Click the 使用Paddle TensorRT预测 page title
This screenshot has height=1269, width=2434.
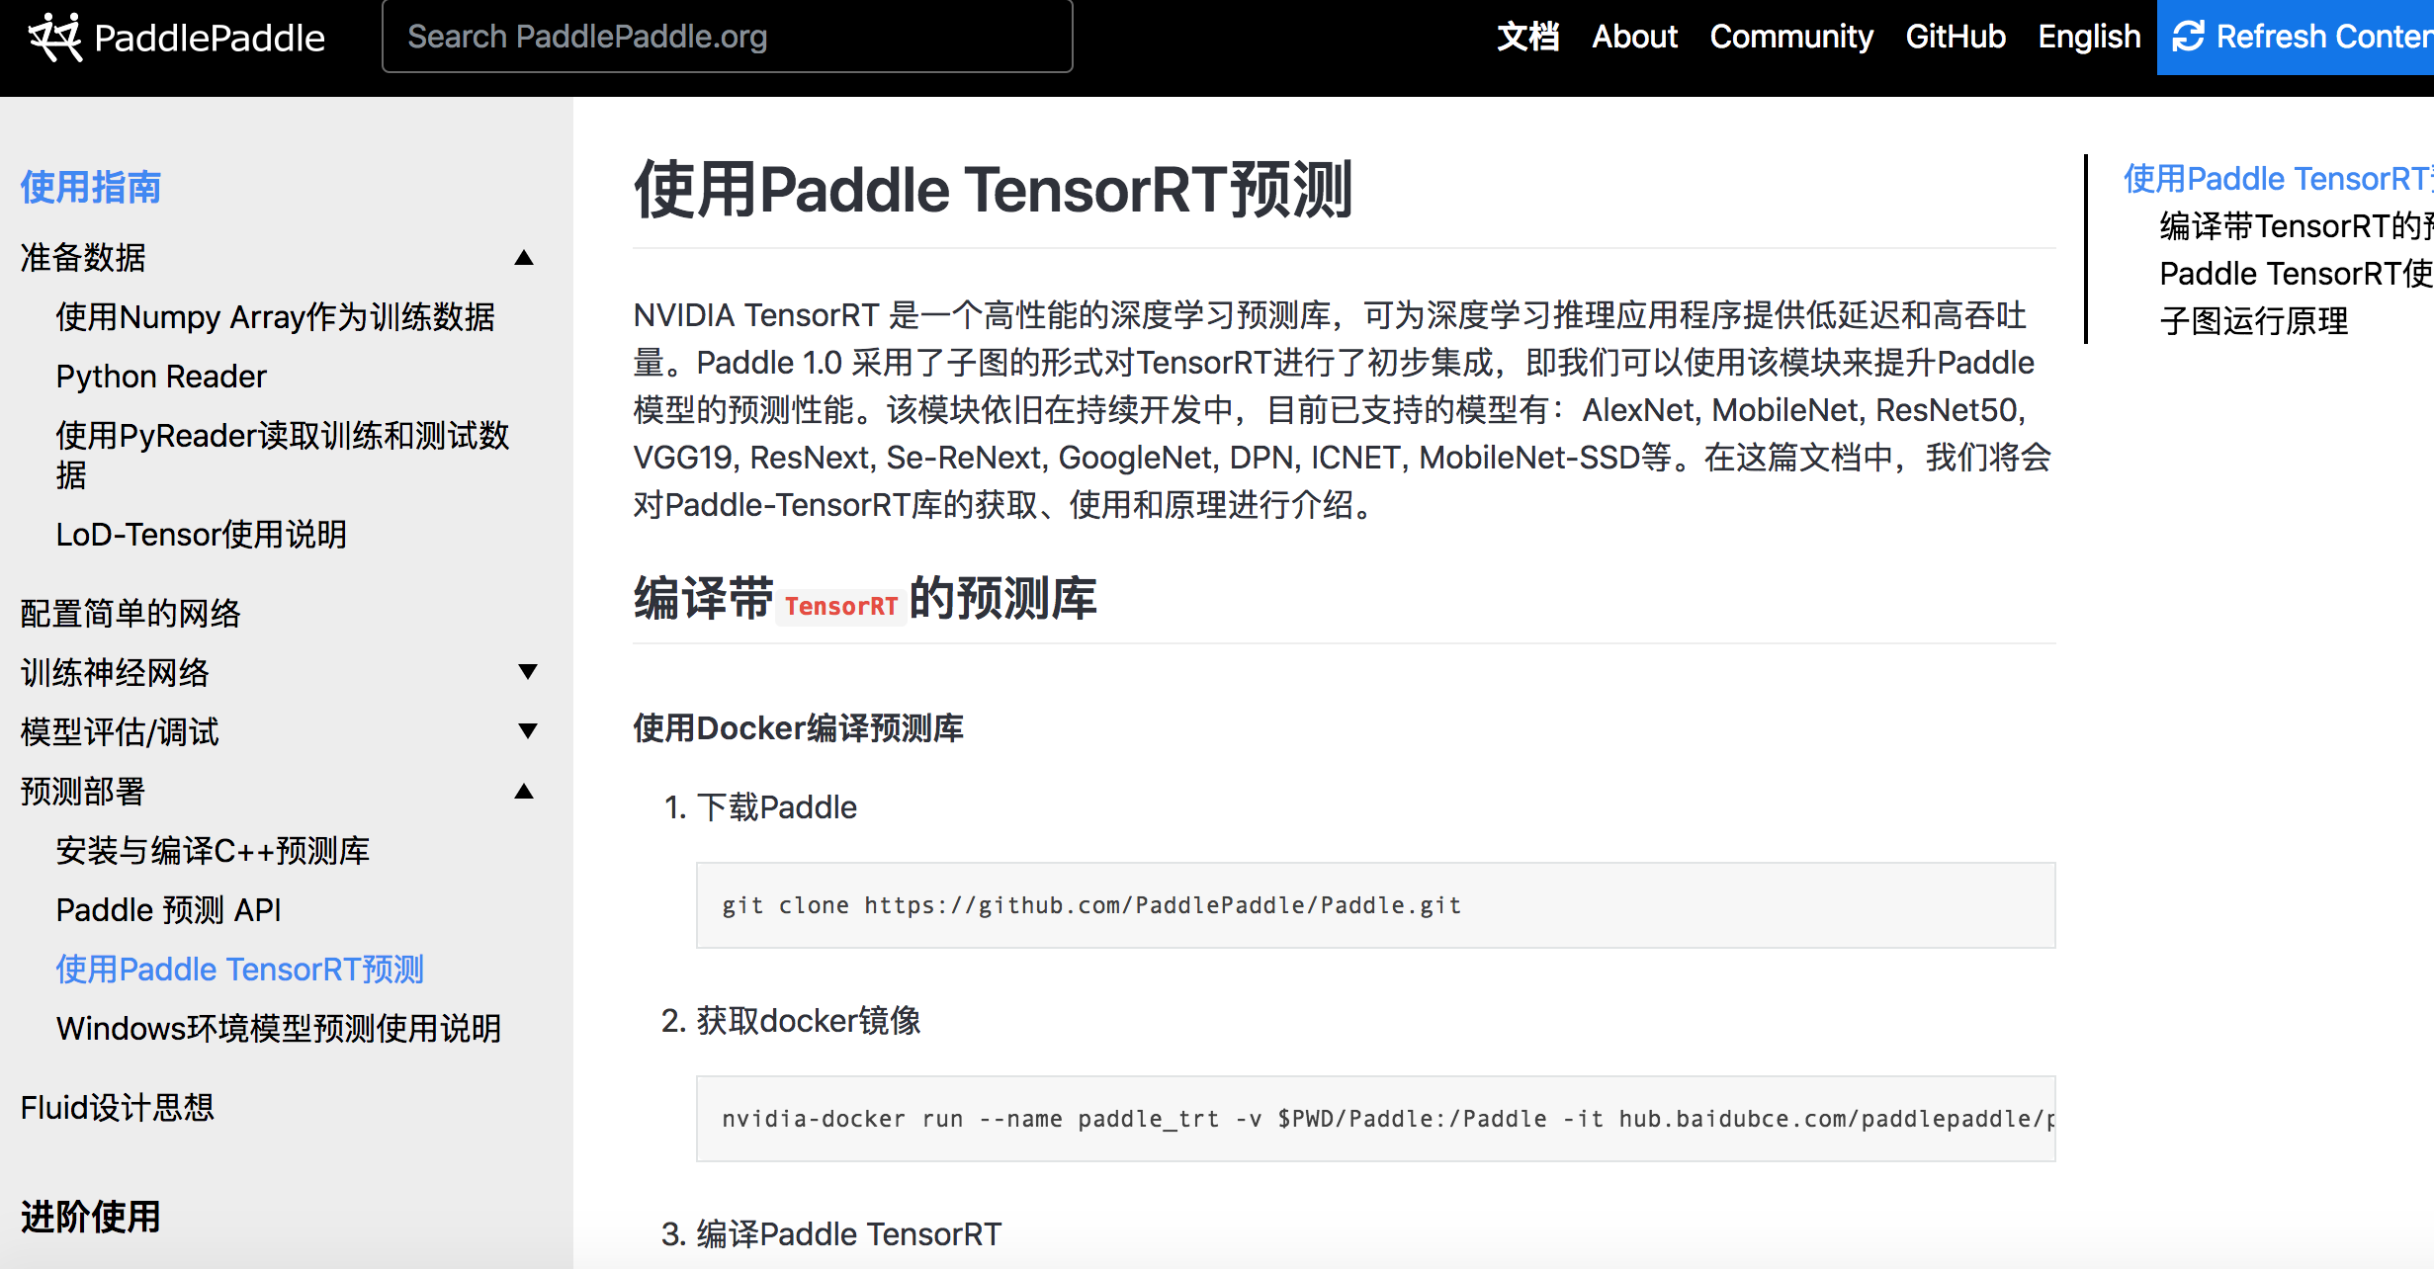click(993, 189)
